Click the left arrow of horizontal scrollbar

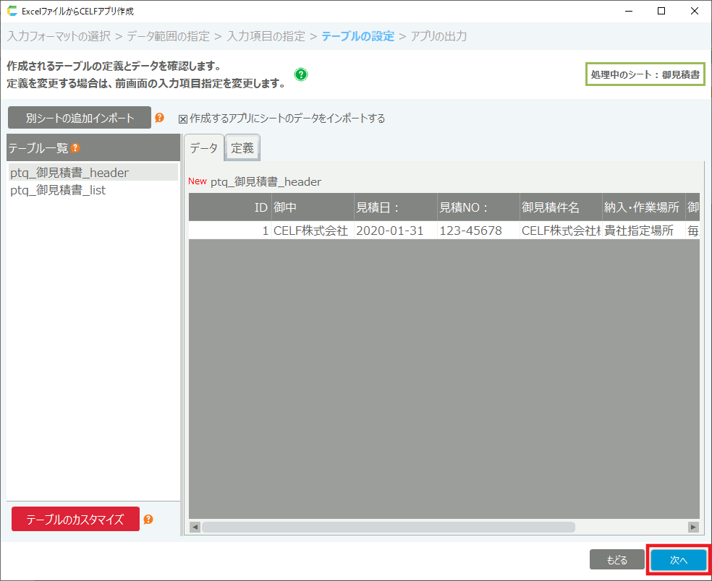[195, 528]
